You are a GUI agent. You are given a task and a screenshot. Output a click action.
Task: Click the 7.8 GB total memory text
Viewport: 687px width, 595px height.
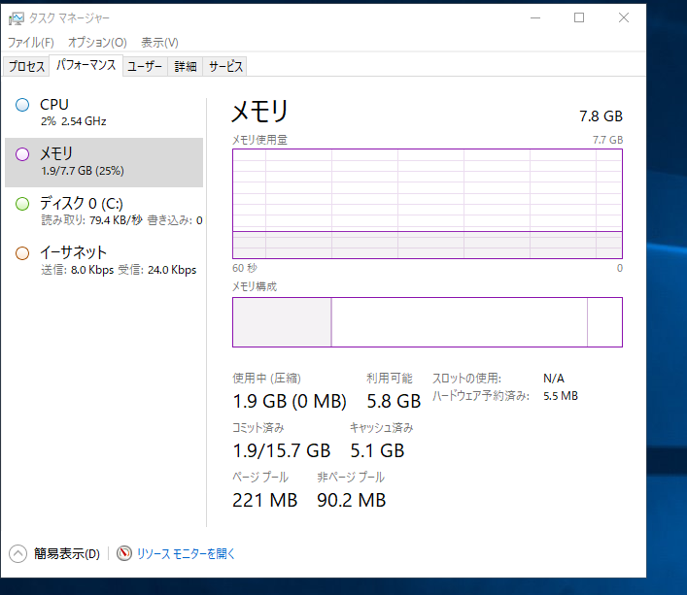coord(601,116)
